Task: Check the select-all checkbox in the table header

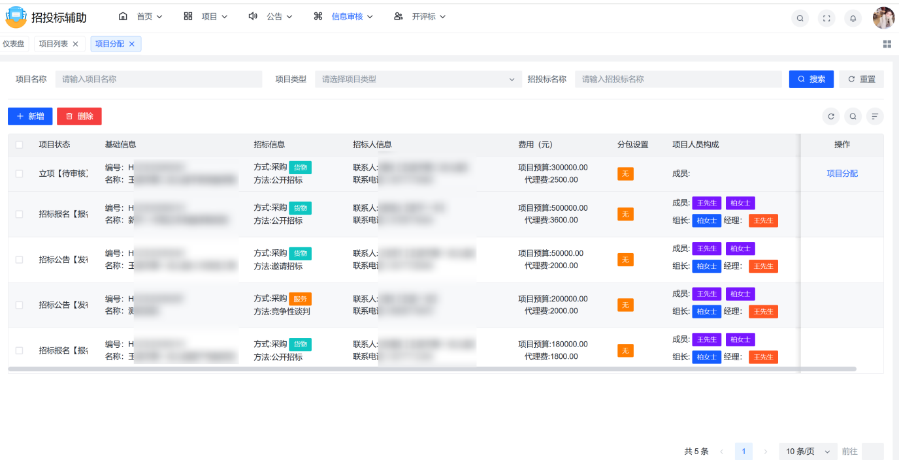Action: [x=19, y=144]
